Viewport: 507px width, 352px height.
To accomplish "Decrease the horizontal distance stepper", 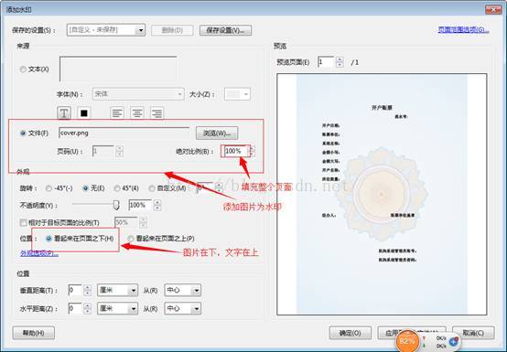I will tap(87, 311).
